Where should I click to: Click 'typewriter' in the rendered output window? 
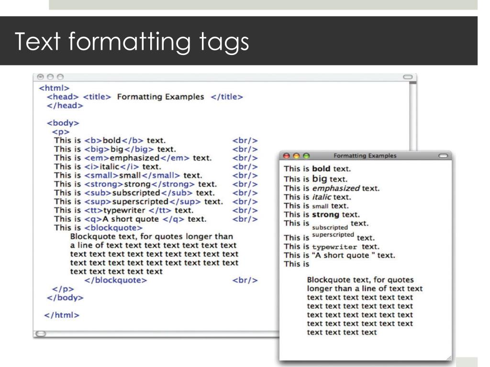(x=334, y=247)
